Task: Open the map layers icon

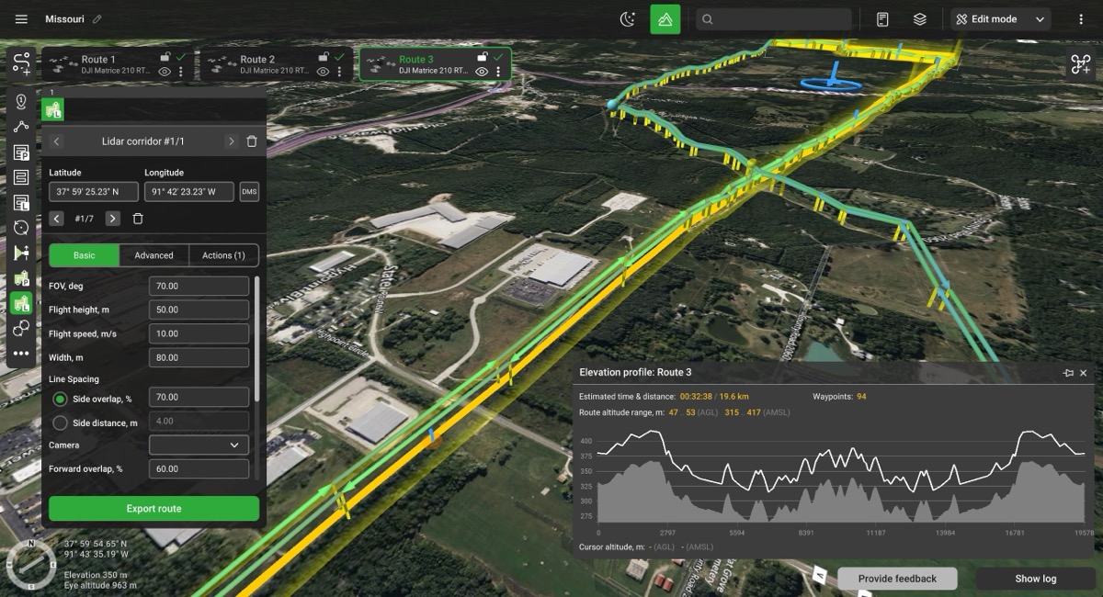Action: pyautogui.click(x=919, y=19)
